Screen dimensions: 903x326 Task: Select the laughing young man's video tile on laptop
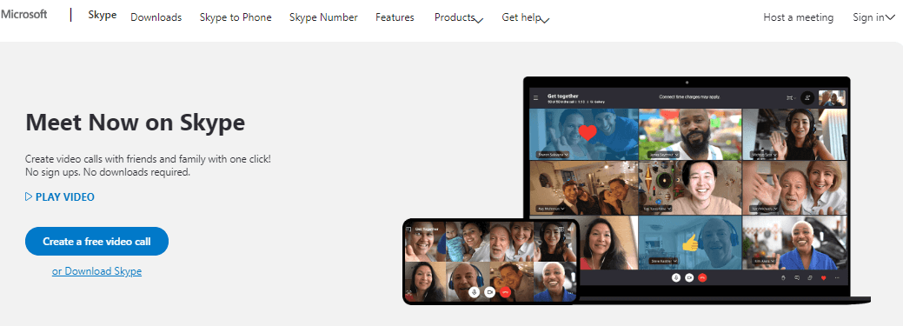pyautogui.click(x=690, y=187)
